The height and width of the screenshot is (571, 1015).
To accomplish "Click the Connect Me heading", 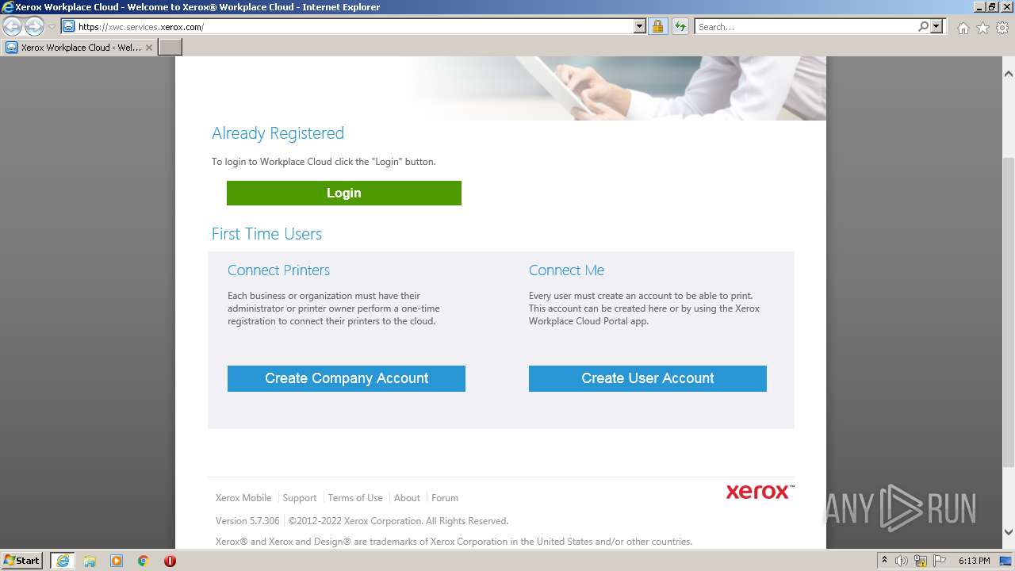I will [x=566, y=270].
